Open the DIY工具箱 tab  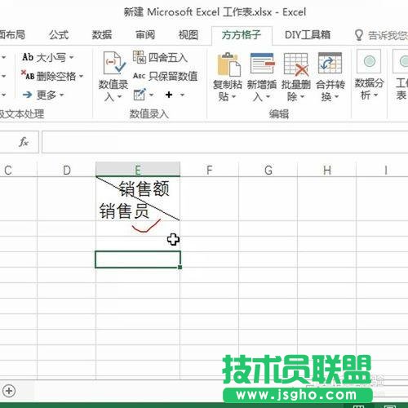pos(308,35)
